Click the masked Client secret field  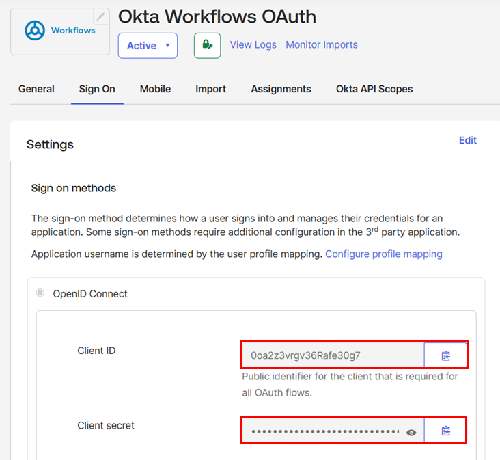coord(324,432)
